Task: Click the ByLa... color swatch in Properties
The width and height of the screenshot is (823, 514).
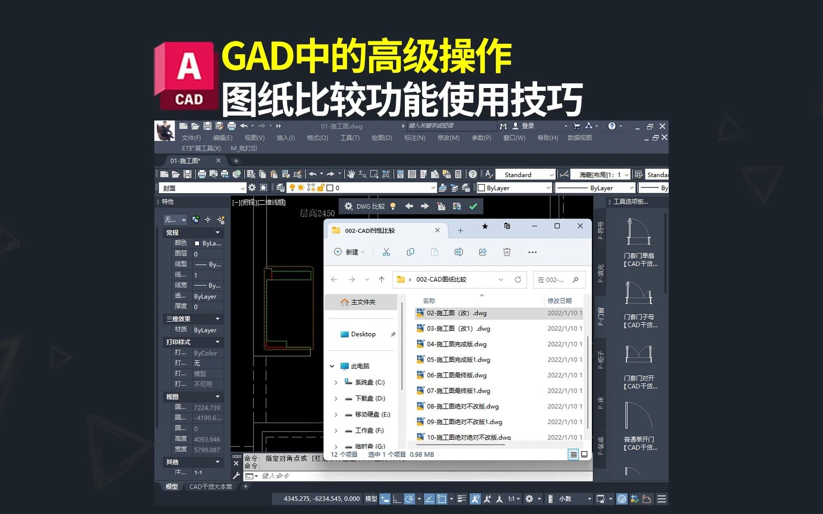Action: click(197, 243)
